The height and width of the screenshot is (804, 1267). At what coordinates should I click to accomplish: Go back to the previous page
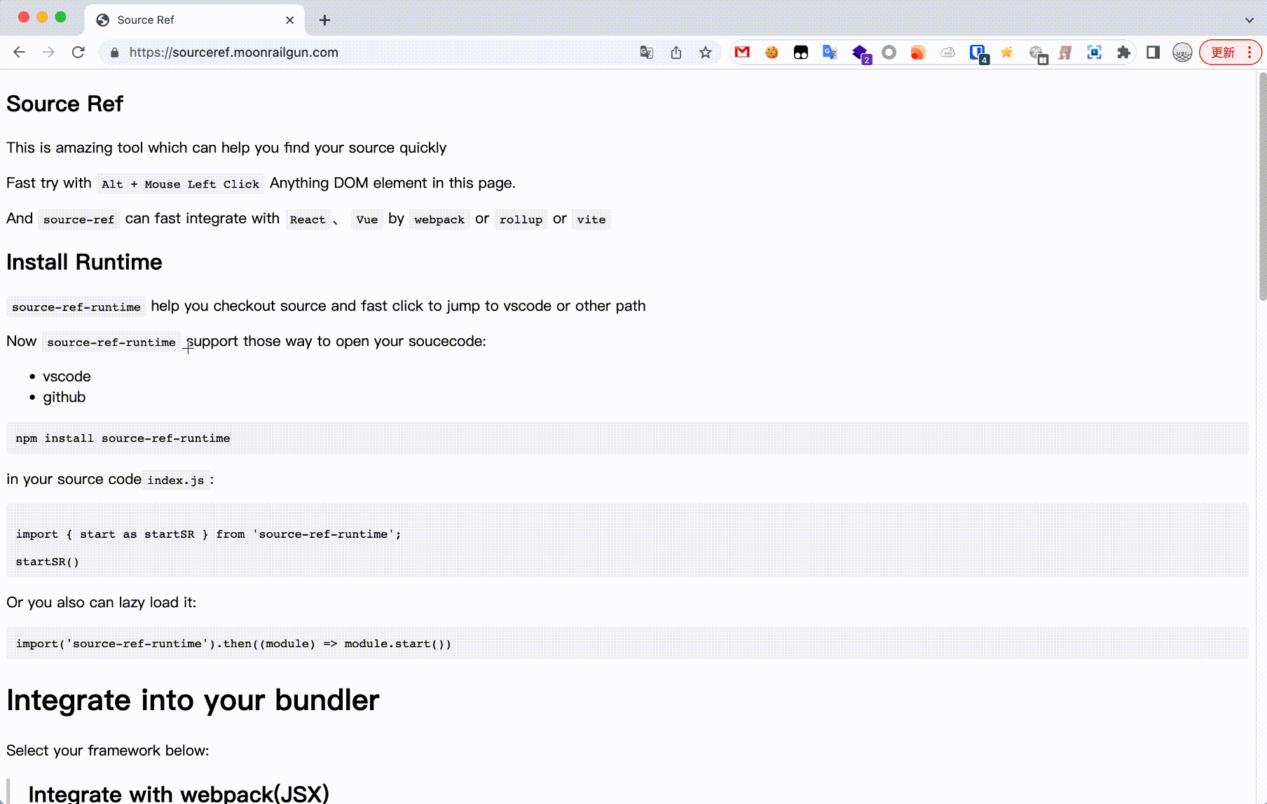click(20, 53)
